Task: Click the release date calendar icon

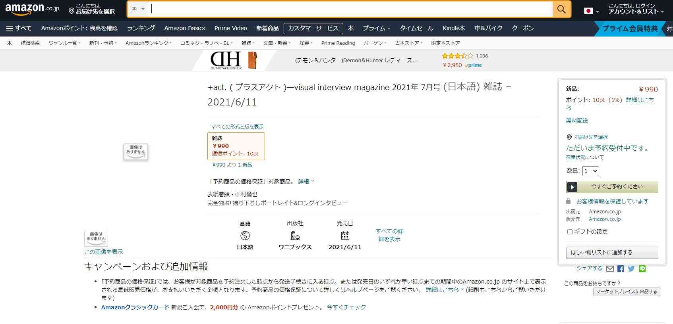Action: pyautogui.click(x=345, y=236)
